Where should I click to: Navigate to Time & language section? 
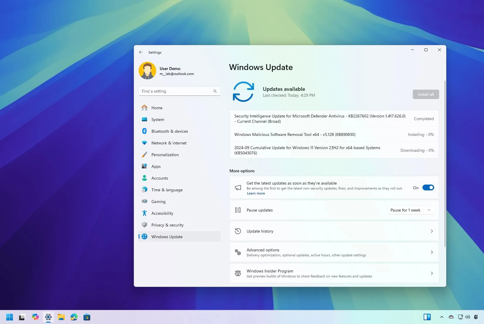(167, 190)
